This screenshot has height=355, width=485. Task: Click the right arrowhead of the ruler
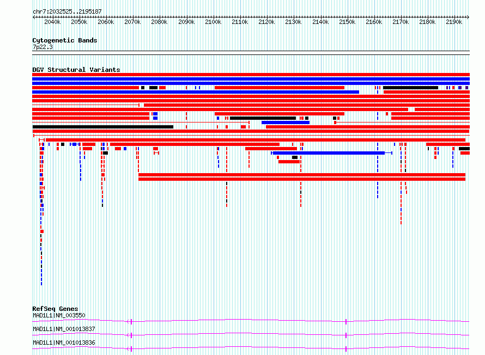[x=468, y=17]
